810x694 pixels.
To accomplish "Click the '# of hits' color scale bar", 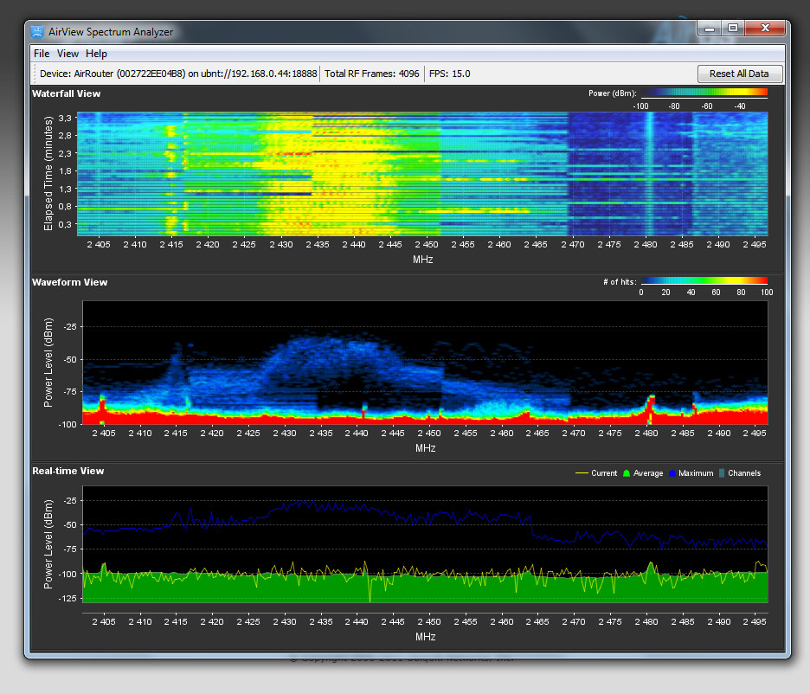I will click(704, 281).
